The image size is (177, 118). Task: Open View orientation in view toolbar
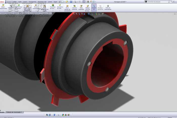click(x=84, y=14)
